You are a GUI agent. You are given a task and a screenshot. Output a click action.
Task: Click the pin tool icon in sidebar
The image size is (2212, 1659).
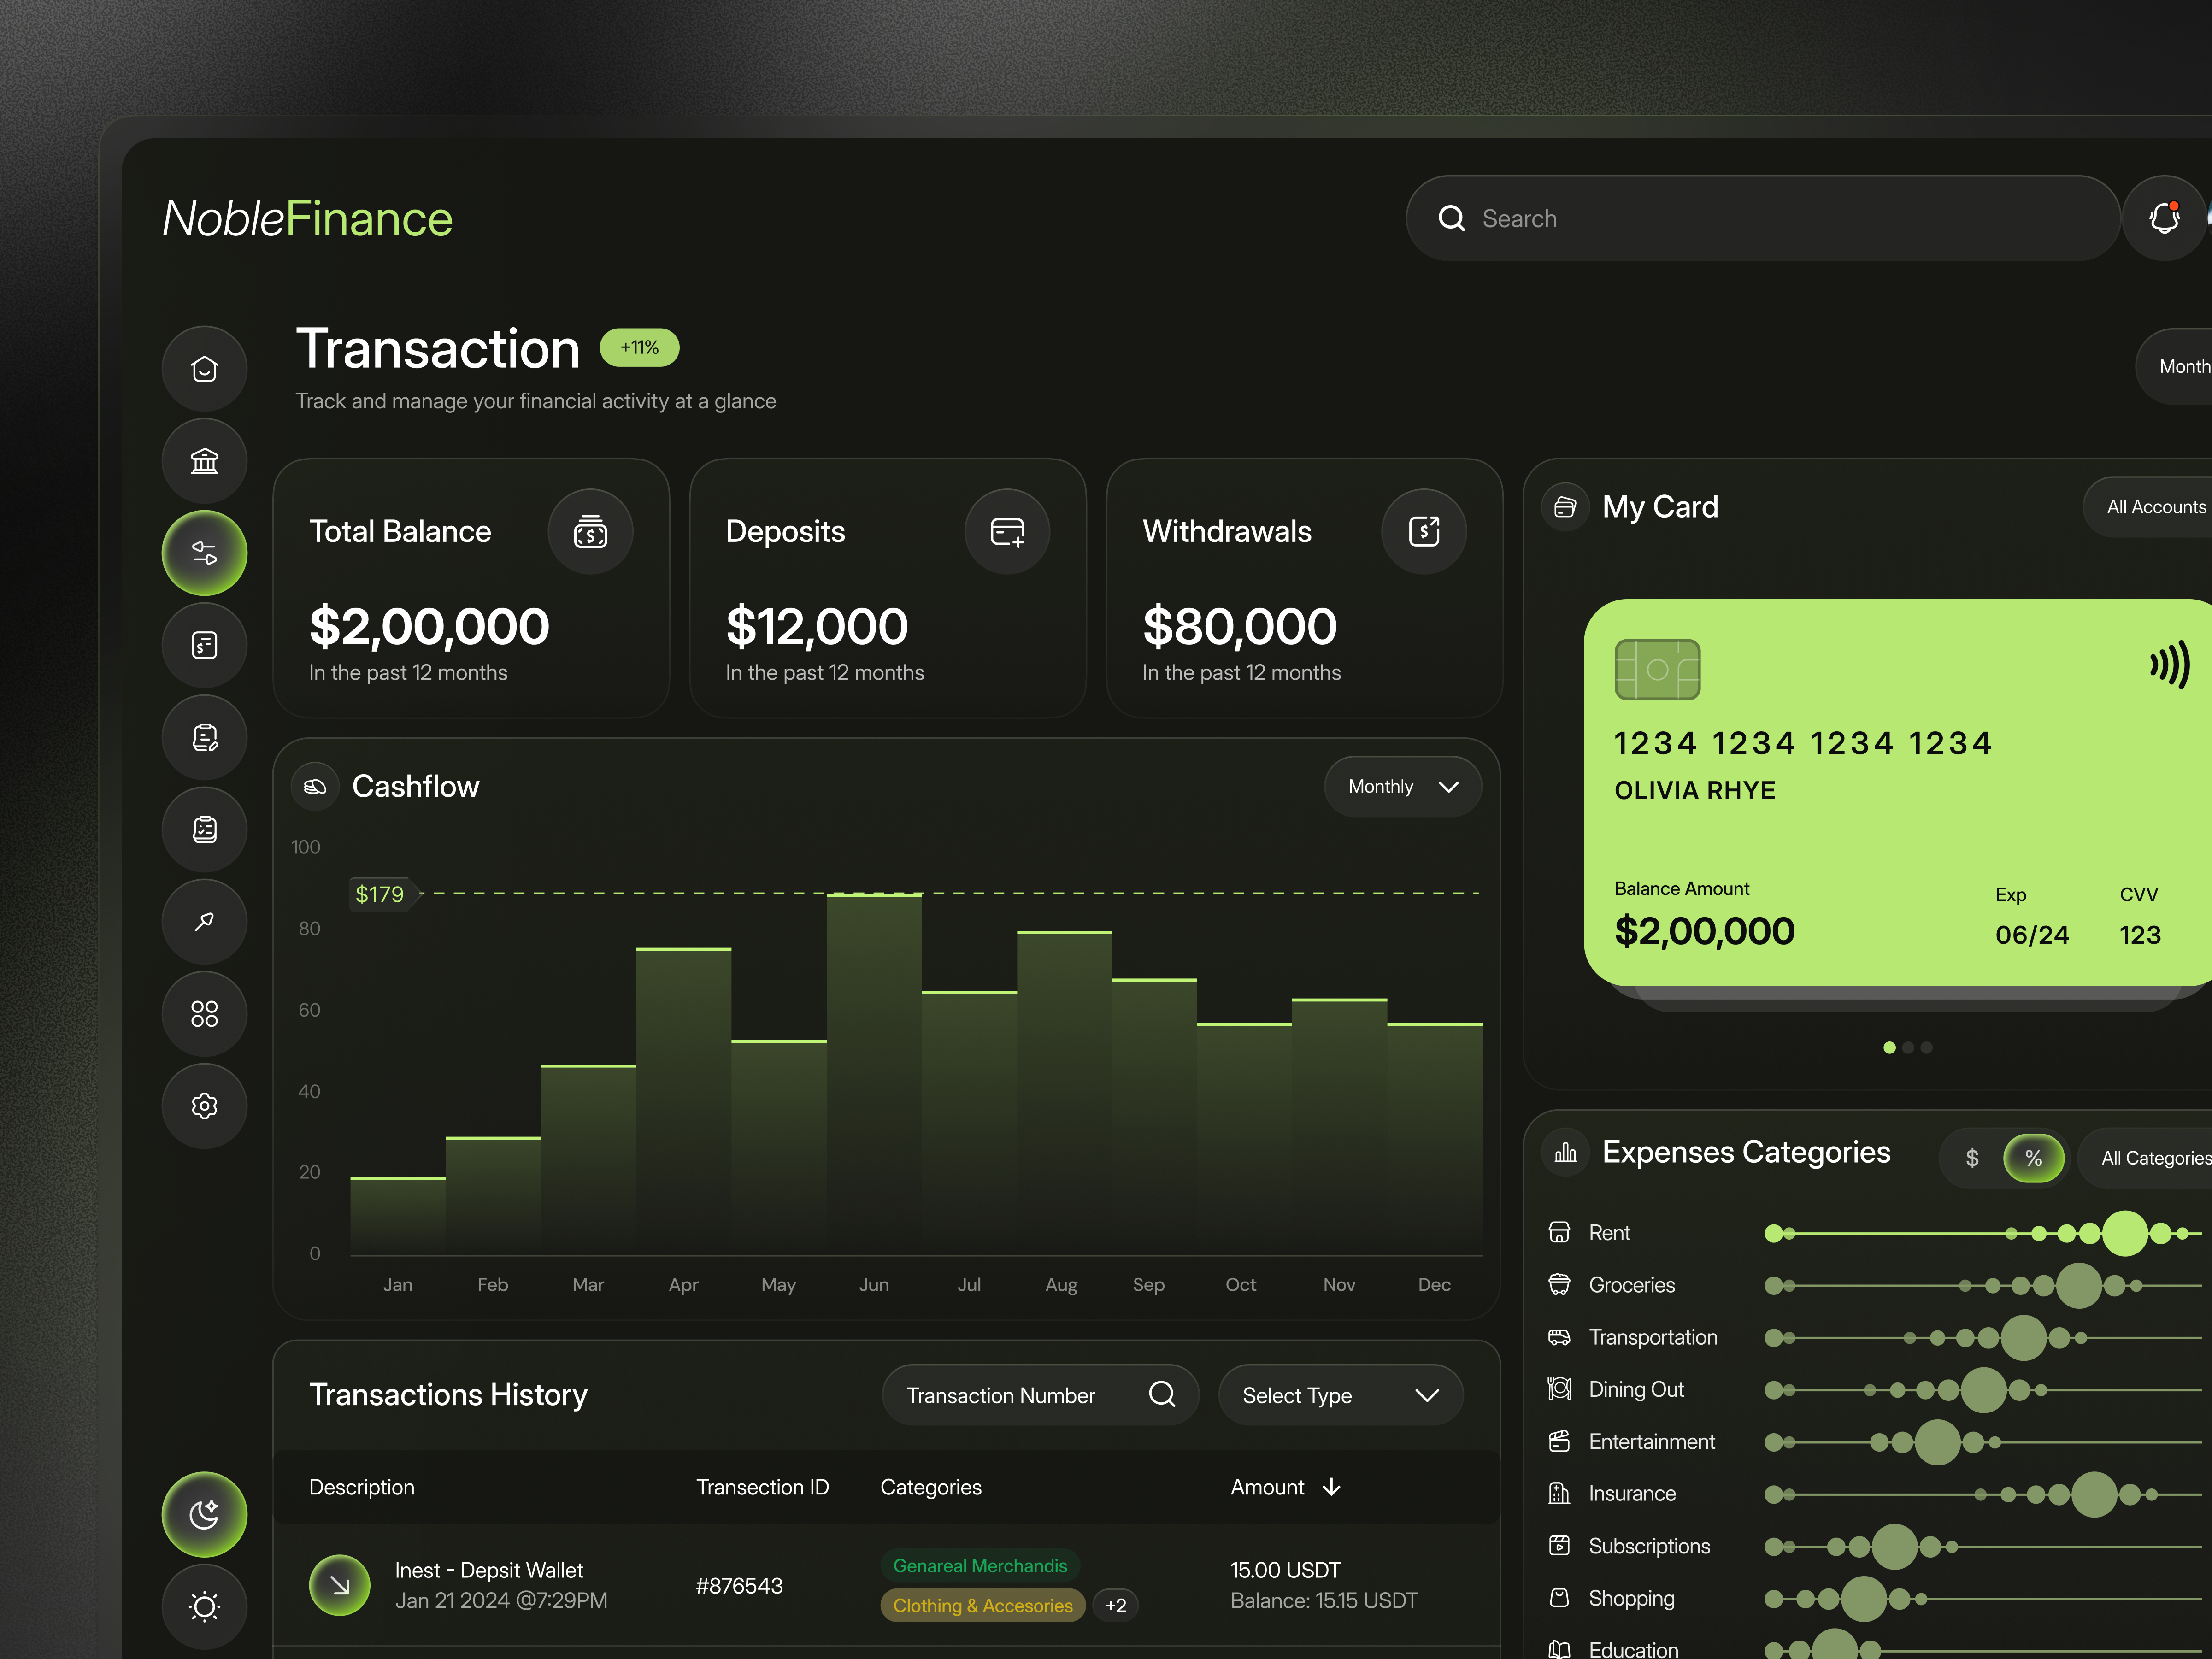pos(204,921)
